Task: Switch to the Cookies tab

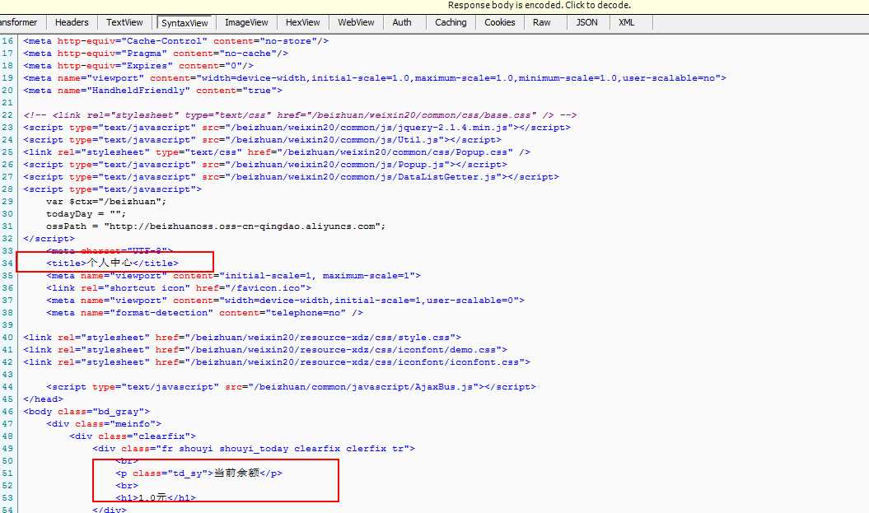Action: 499,23
